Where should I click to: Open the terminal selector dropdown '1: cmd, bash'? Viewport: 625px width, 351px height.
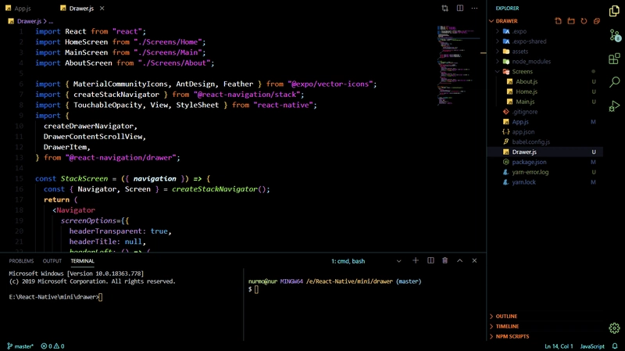(366, 261)
